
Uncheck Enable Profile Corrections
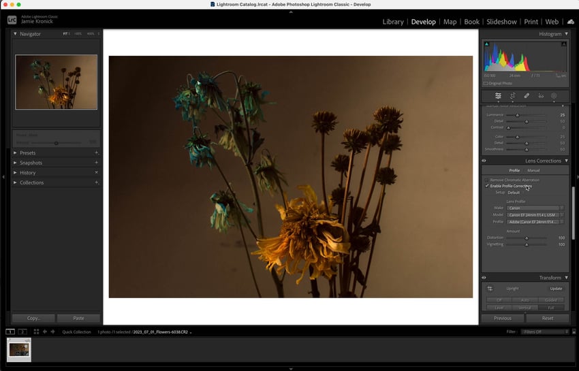[x=486, y=186]
